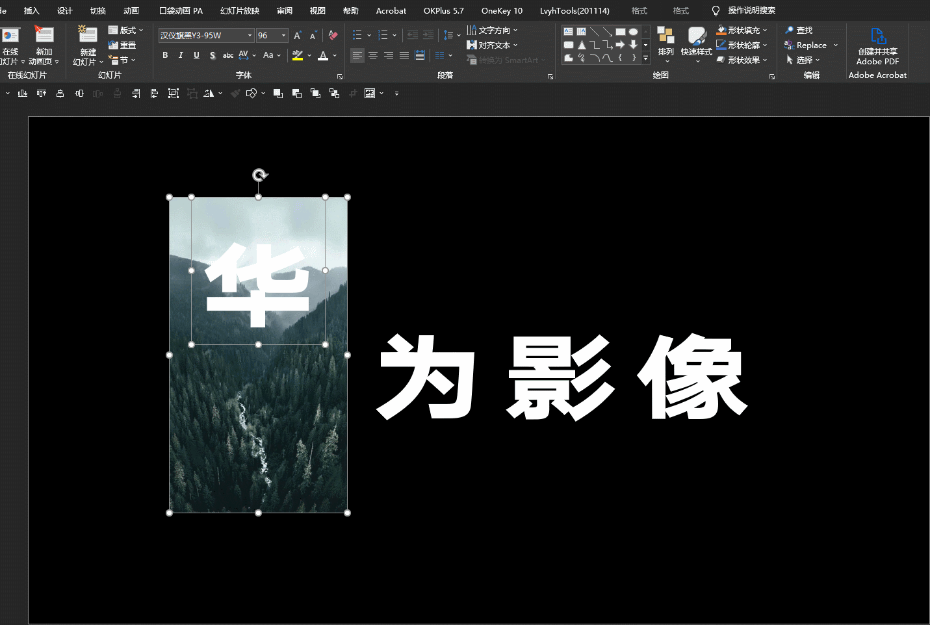Enable center text alignment
This screenshot has width=930, height=625.
coord(373,55)
